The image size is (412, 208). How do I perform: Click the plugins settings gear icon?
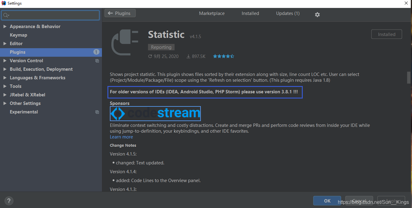click(x=317, y=15)
